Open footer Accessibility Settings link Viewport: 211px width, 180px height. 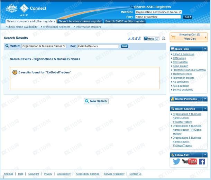coord(87,174)
